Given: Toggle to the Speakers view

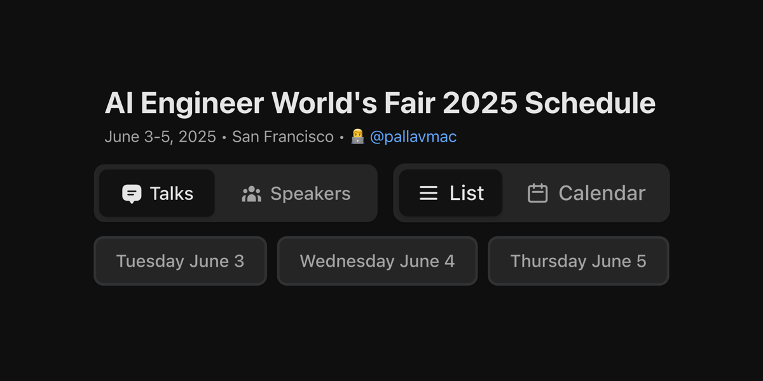Looking at the screenshot, I should click(296, 194).
